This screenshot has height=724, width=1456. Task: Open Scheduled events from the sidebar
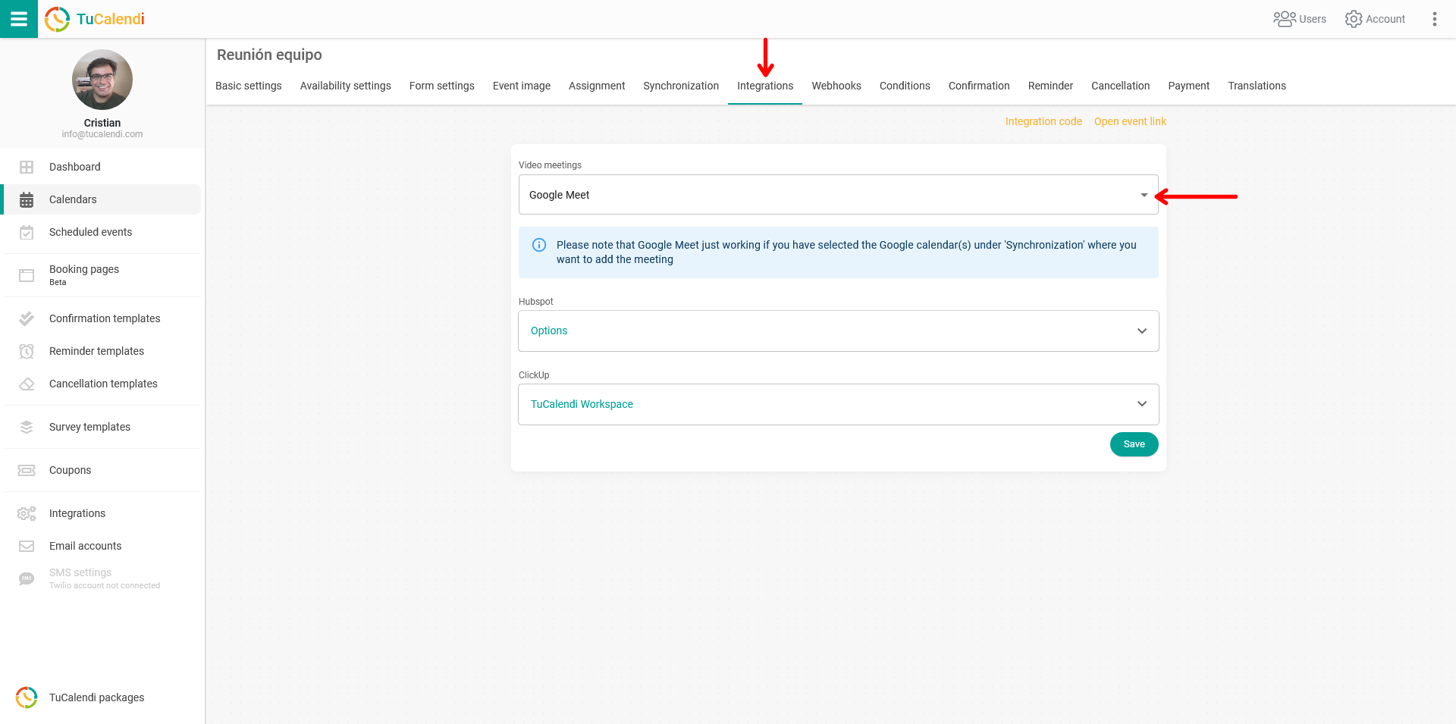point(90,232)
